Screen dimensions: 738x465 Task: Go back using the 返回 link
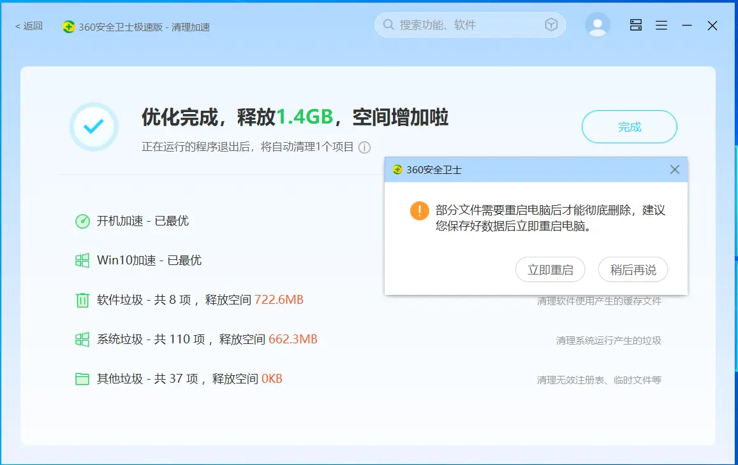click(29, 26)
